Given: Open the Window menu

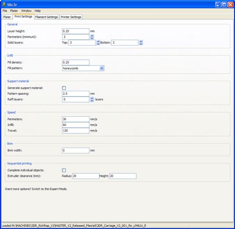Looking at the screenshot, I should 26,11.
